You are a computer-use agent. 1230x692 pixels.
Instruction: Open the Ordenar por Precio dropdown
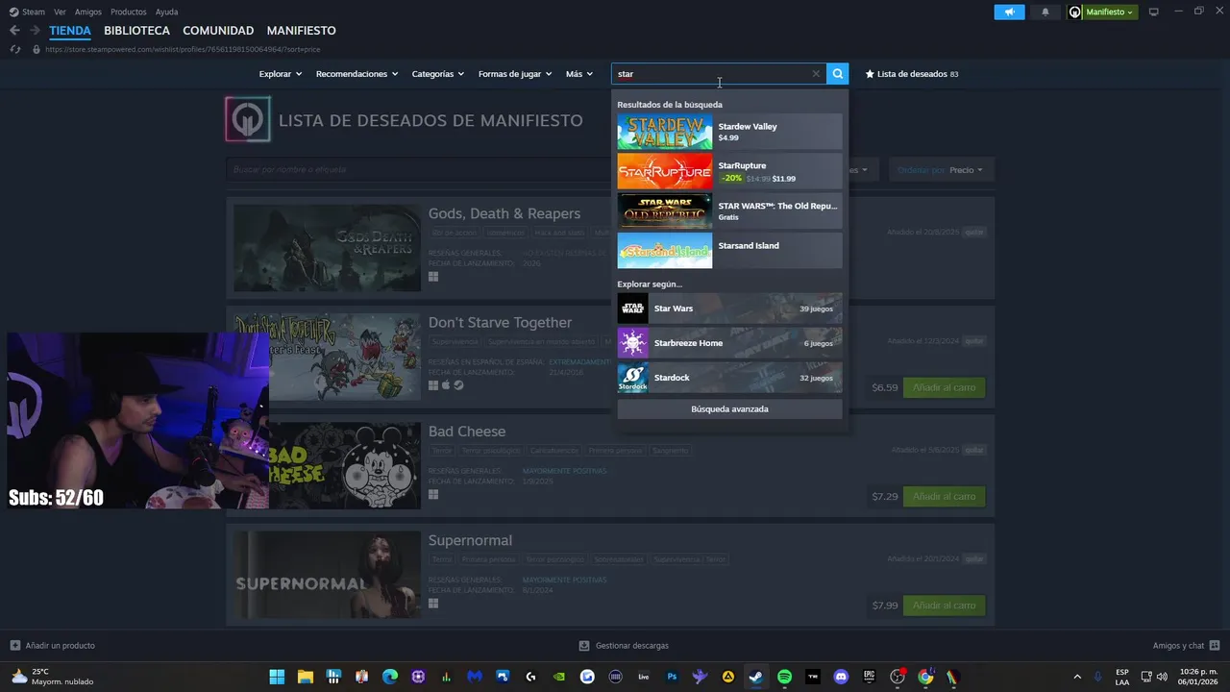pos(941,170)
